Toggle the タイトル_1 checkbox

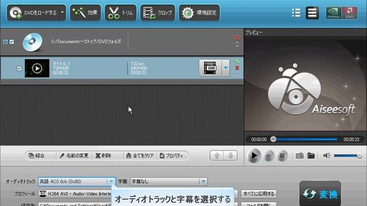tap(19, 69)
